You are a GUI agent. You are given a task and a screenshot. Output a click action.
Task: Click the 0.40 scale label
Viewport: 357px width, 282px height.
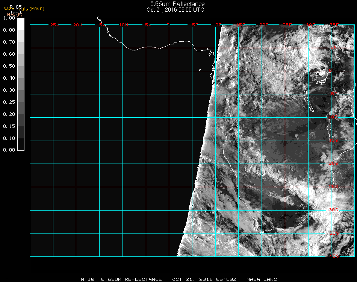tap(9, 78)
